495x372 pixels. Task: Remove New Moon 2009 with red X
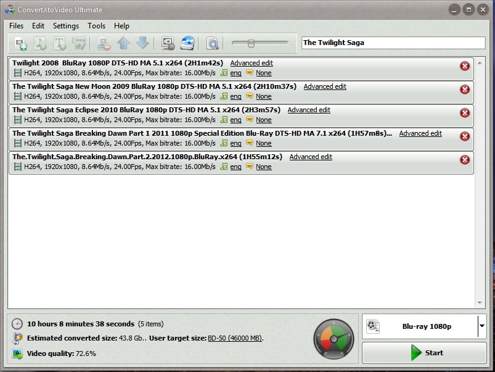[x=465, y=89]
